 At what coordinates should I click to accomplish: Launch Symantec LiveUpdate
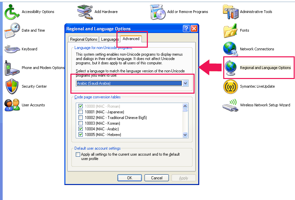tap(254, 86)
